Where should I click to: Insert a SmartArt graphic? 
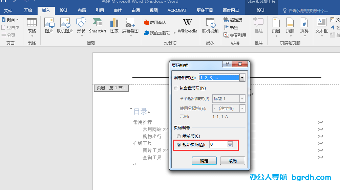pyautogui.click(x=98, y=26)
